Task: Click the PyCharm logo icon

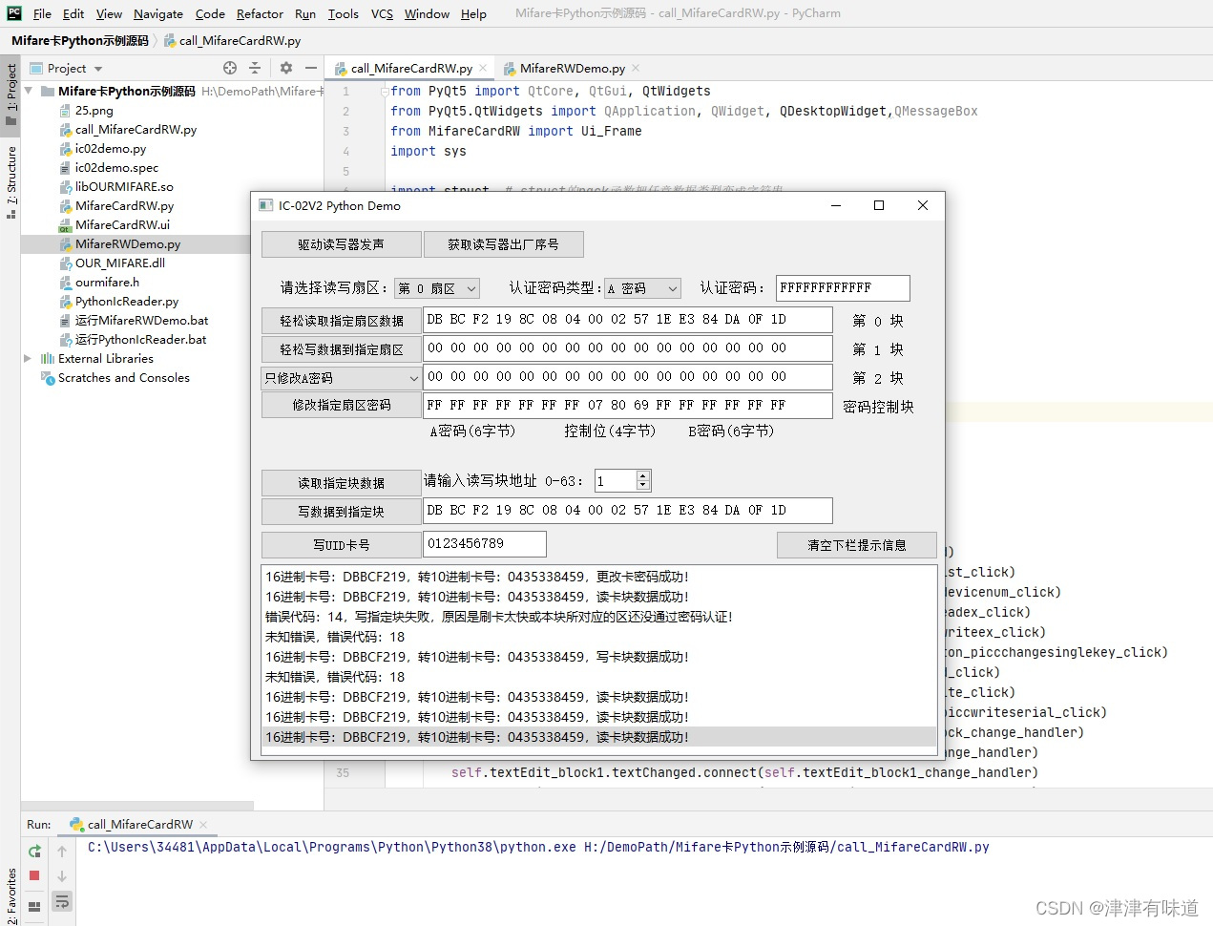Action: click(13, 13)
